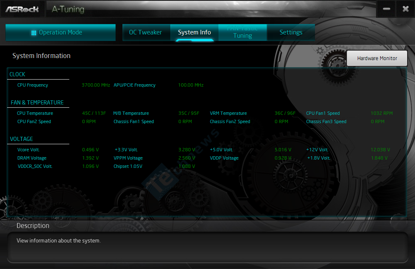Select the 2.560 V reading
This screenshot has width=415, height=269.
tap(187, 158)
